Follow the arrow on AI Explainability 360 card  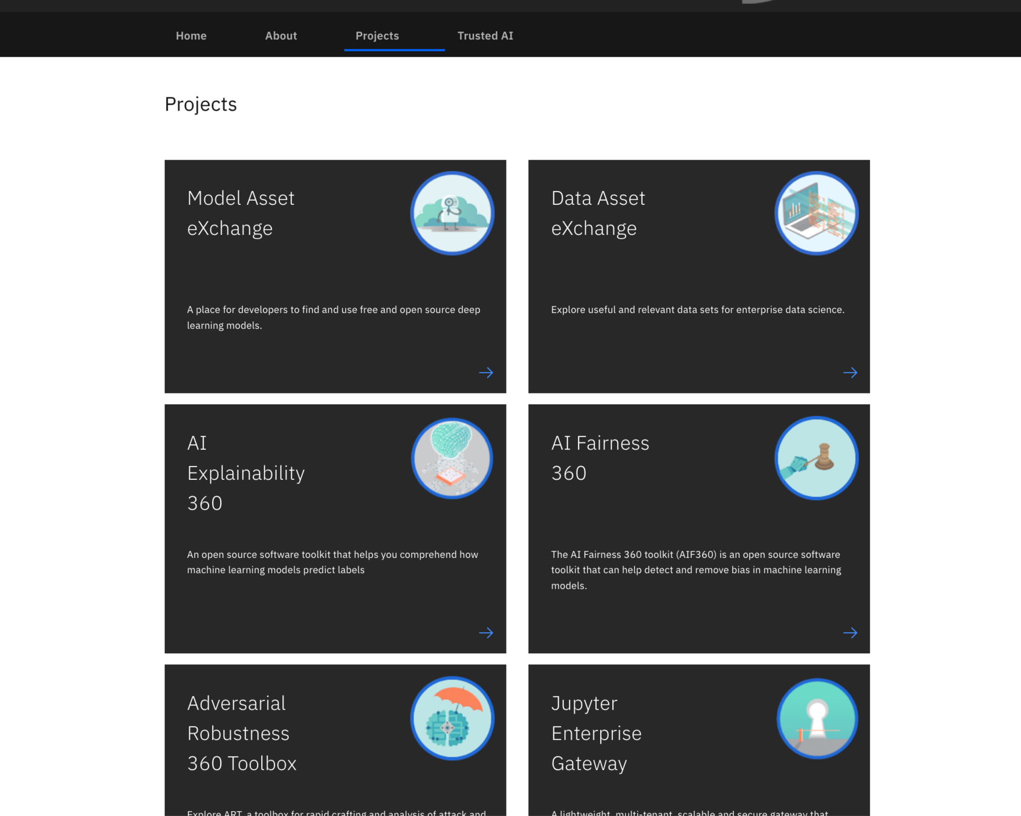pyautogui.click(x=486, y=633)
